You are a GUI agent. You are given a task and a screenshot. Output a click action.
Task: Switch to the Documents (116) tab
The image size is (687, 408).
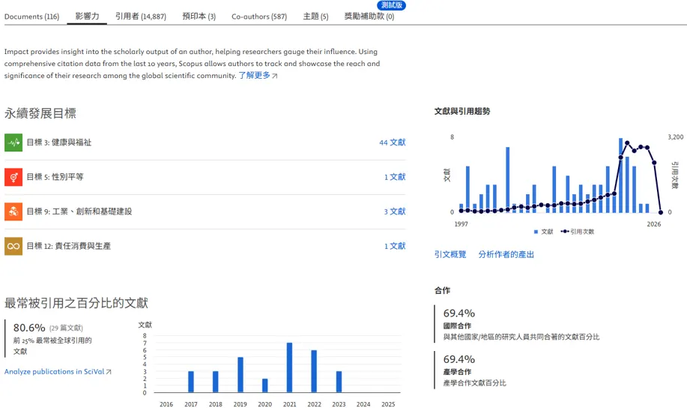pos(31,16)
